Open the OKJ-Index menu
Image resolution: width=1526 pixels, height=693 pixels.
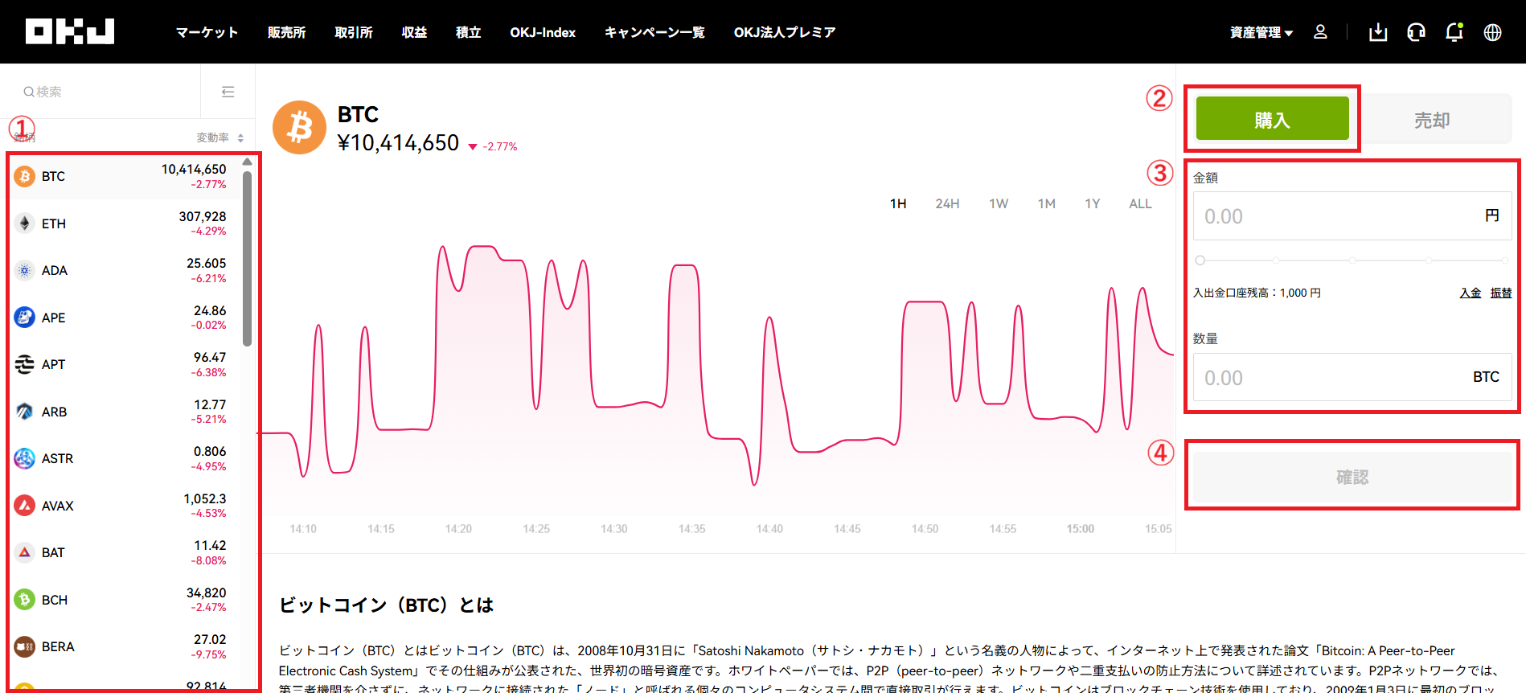[543, 32]
